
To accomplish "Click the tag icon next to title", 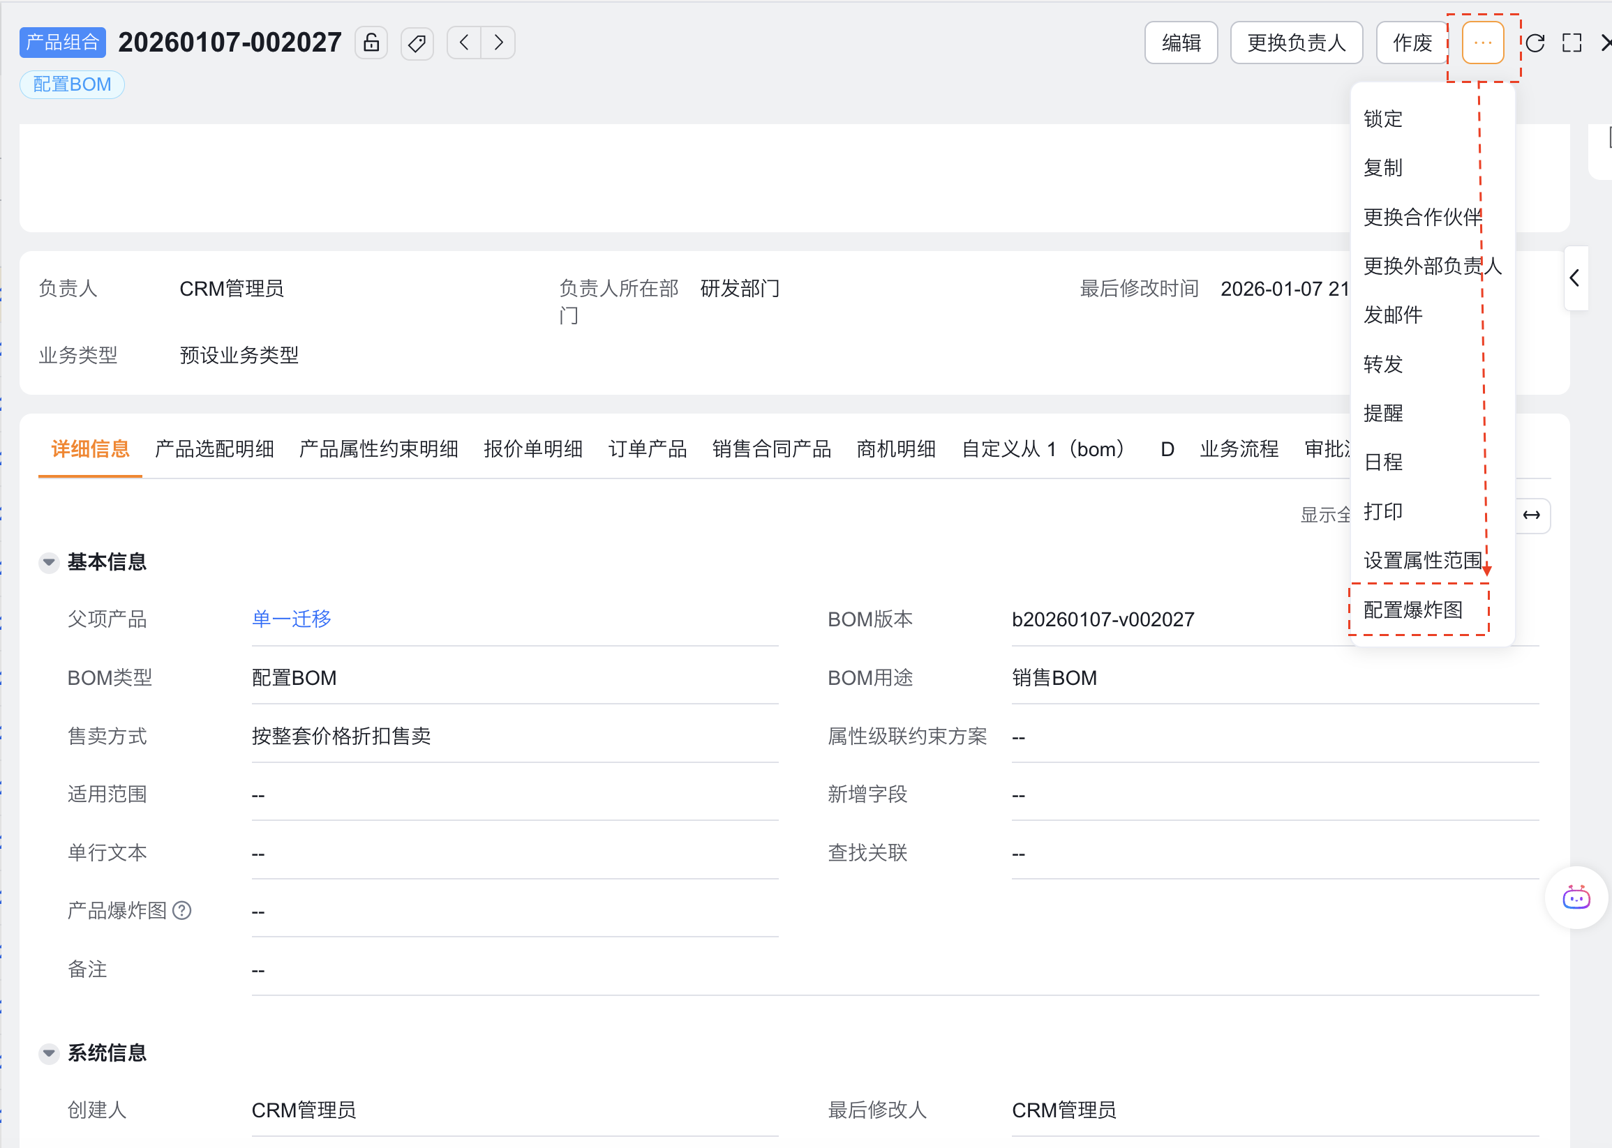I will click(417, 43).
